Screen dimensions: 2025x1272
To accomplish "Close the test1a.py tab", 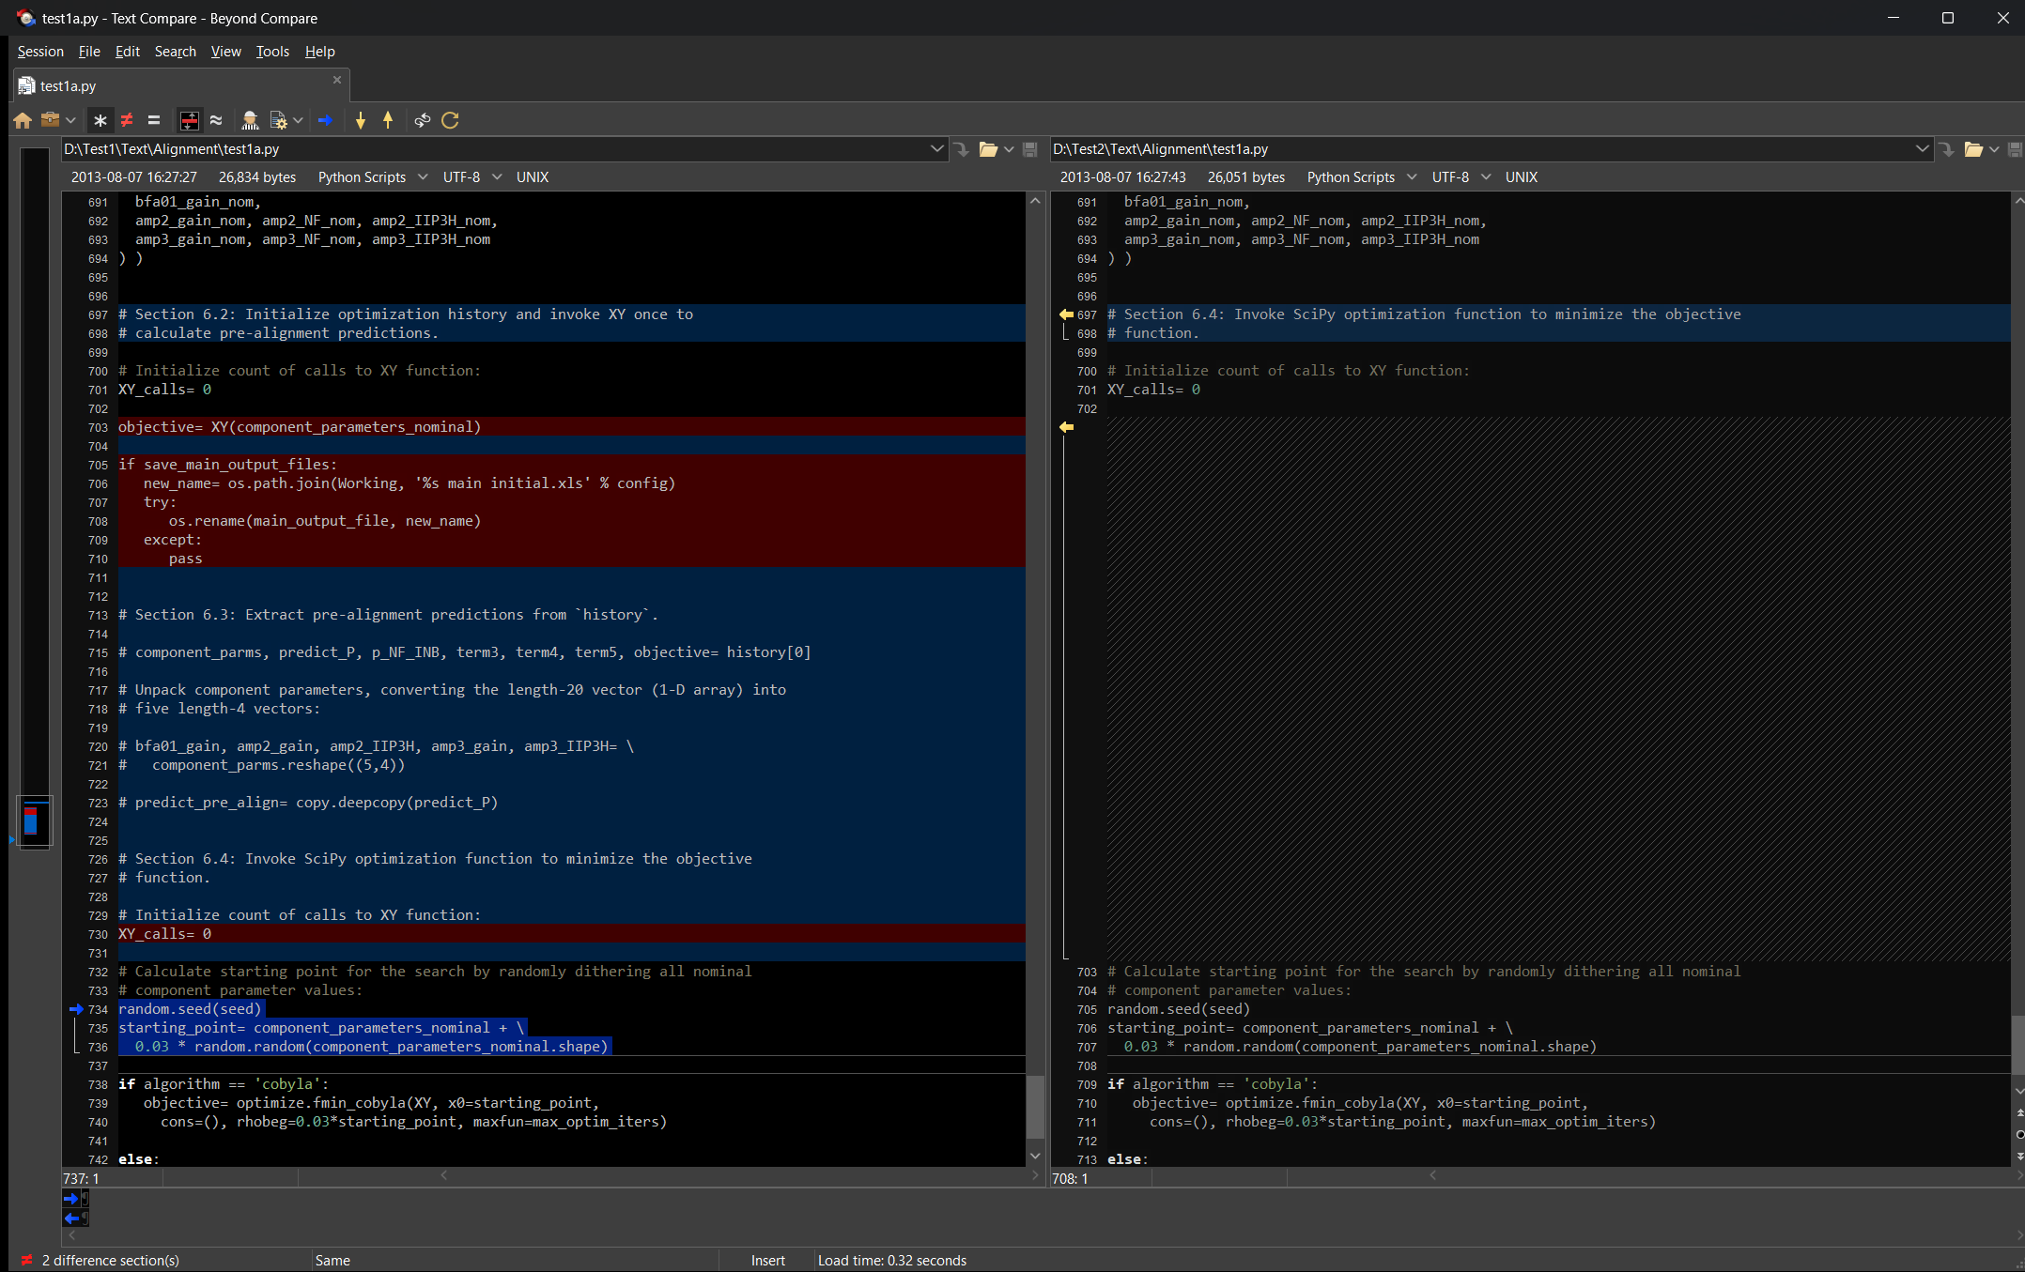I will 337,80.
